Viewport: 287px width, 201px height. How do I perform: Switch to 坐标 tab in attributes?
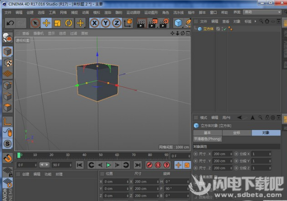click(236, 133)
